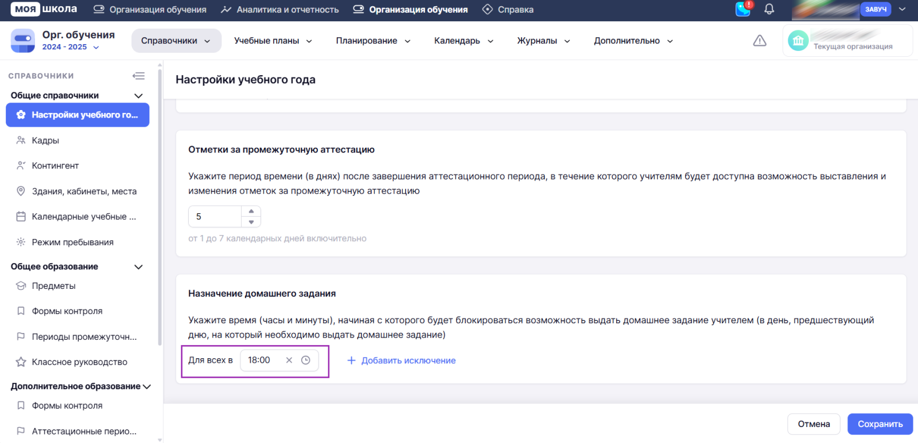Collapse the sidebar with the hide icon
The image size is (918, 443).
(x=138, y=76)
